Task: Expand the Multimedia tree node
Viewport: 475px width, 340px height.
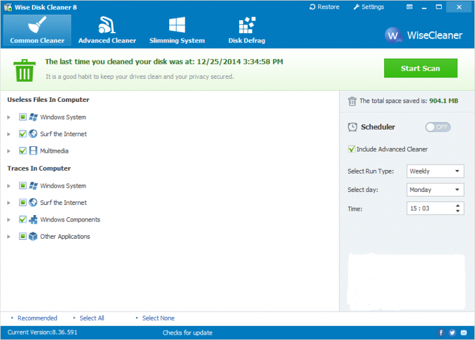Action: point(9,151)
